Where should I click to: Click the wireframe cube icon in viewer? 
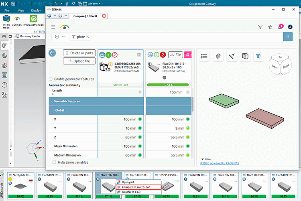pyautogui.click(x=245, y=56)
